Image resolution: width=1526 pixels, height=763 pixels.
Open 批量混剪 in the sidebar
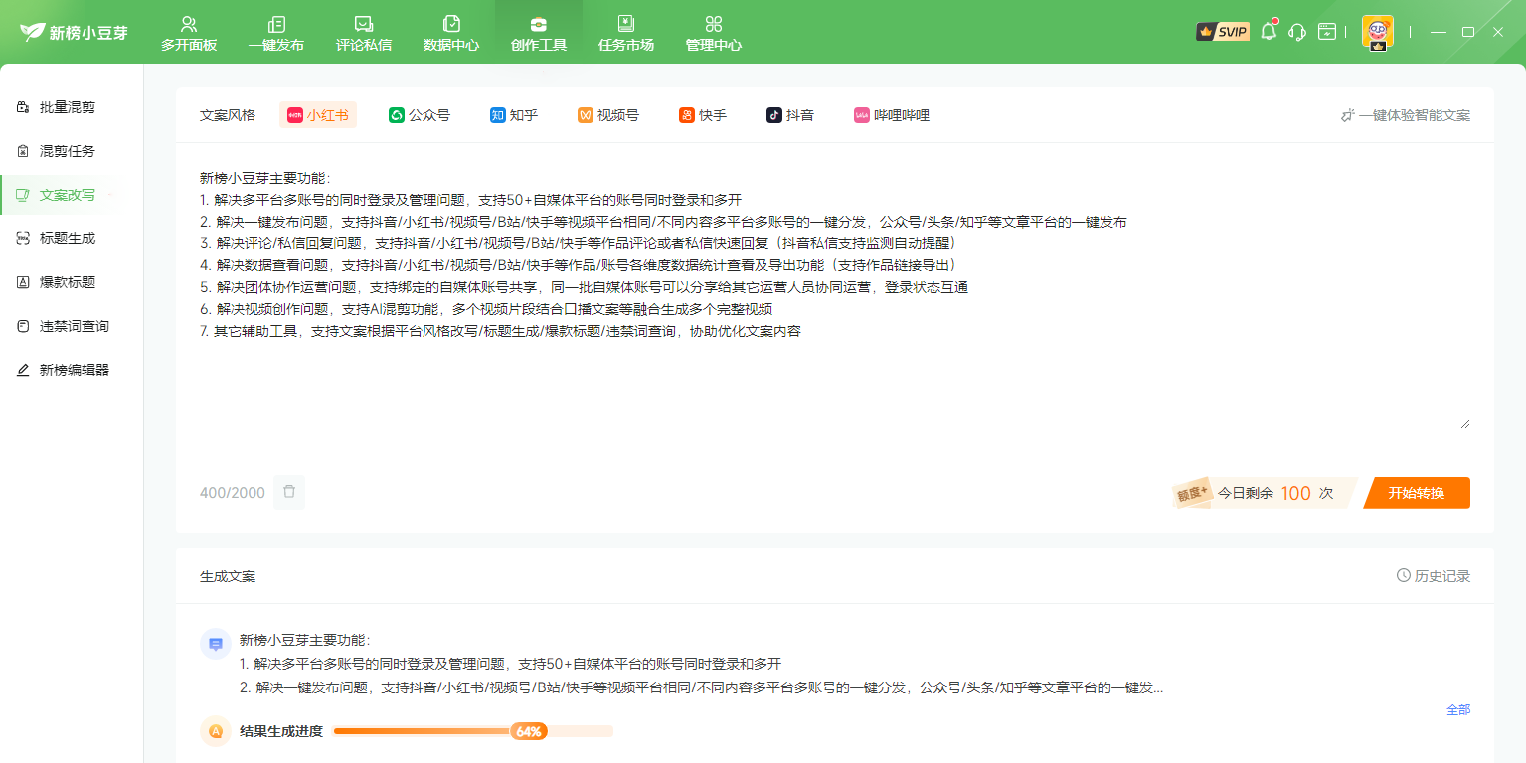(68, 107)
